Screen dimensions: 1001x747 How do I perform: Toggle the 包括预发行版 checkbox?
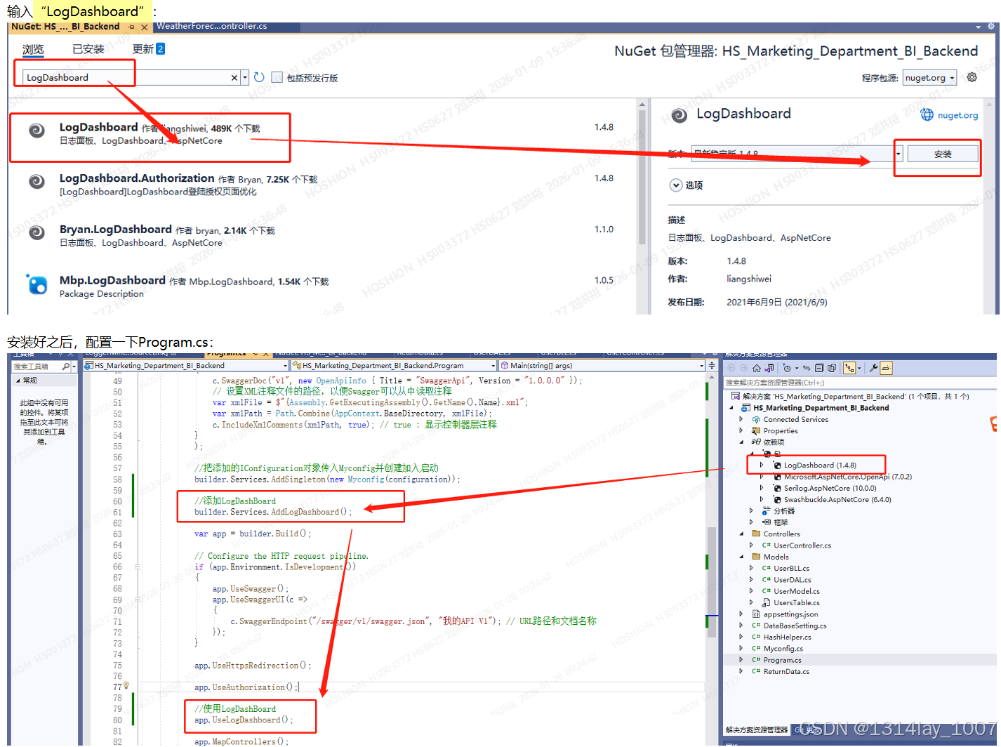pyautogui.click(x=277, y=77)
